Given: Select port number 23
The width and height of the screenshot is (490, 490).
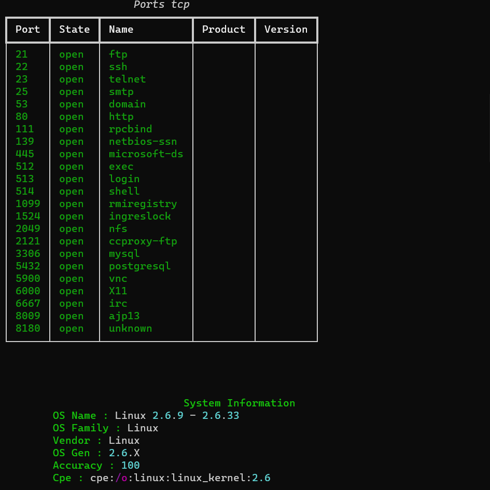Looking at the screenshot, I should [x=22, y=79].
